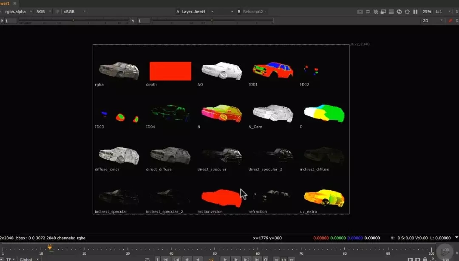Click the current frame number field
The image size is (459, 261).
point(211,259)
